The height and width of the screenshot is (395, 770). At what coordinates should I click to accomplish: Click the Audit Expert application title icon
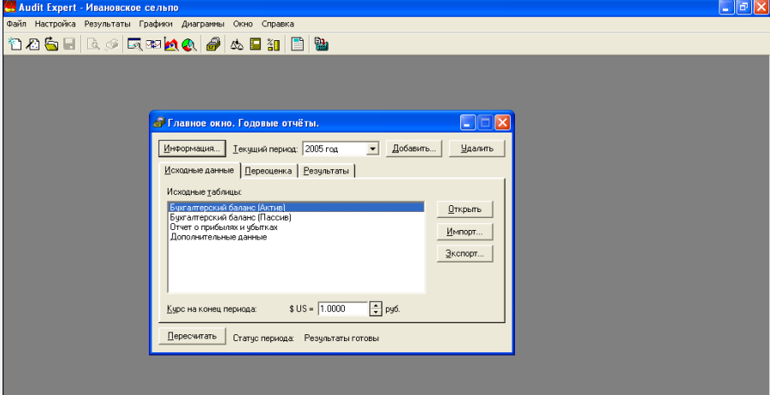9,8
